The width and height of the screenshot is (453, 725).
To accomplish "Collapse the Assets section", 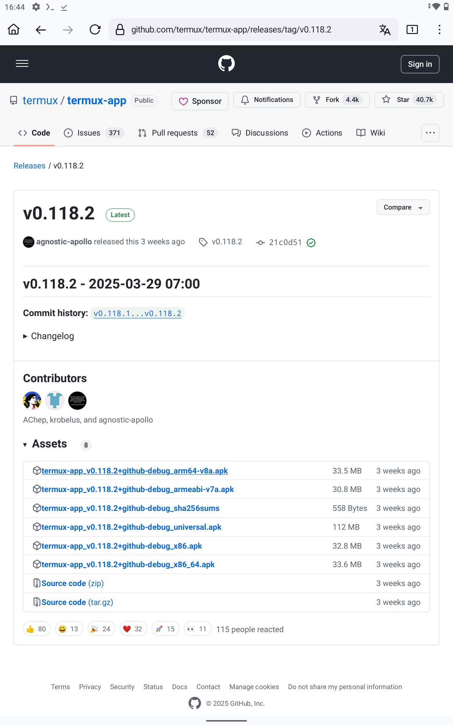I will click(45, 444).
